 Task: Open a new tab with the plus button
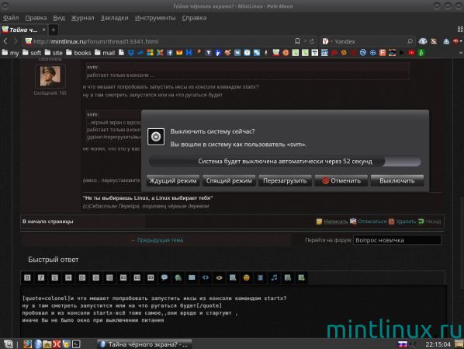[54, 30]
